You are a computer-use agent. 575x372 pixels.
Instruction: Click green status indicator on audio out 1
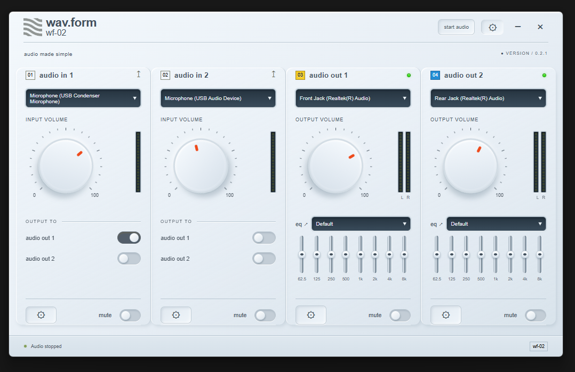tap(409, 76)
